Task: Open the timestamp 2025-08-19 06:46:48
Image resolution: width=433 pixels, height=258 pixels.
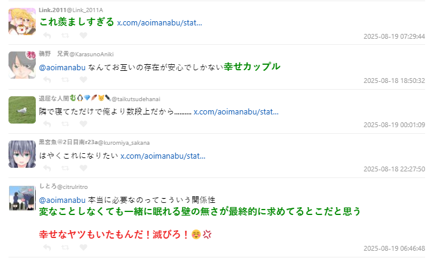Action: click(x=394, y=248)
